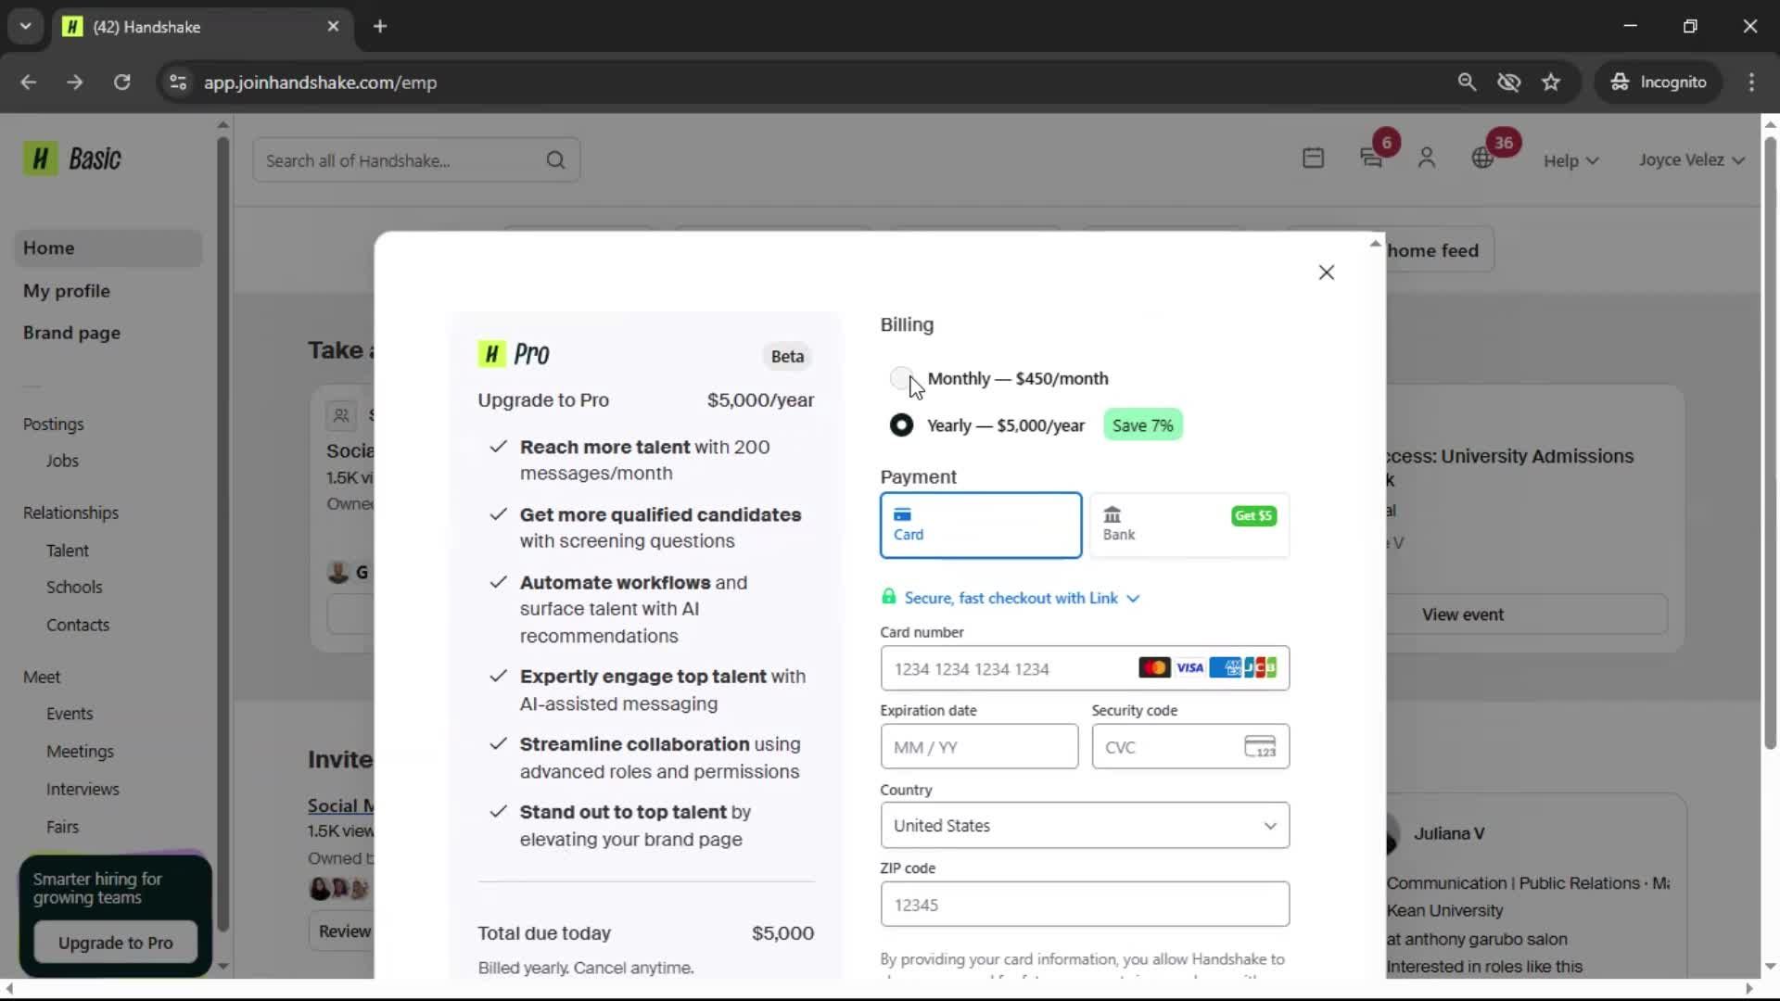This screenshot has height=1001, width=1780.
Task: Click the View event button
Action: (1463, 615)
